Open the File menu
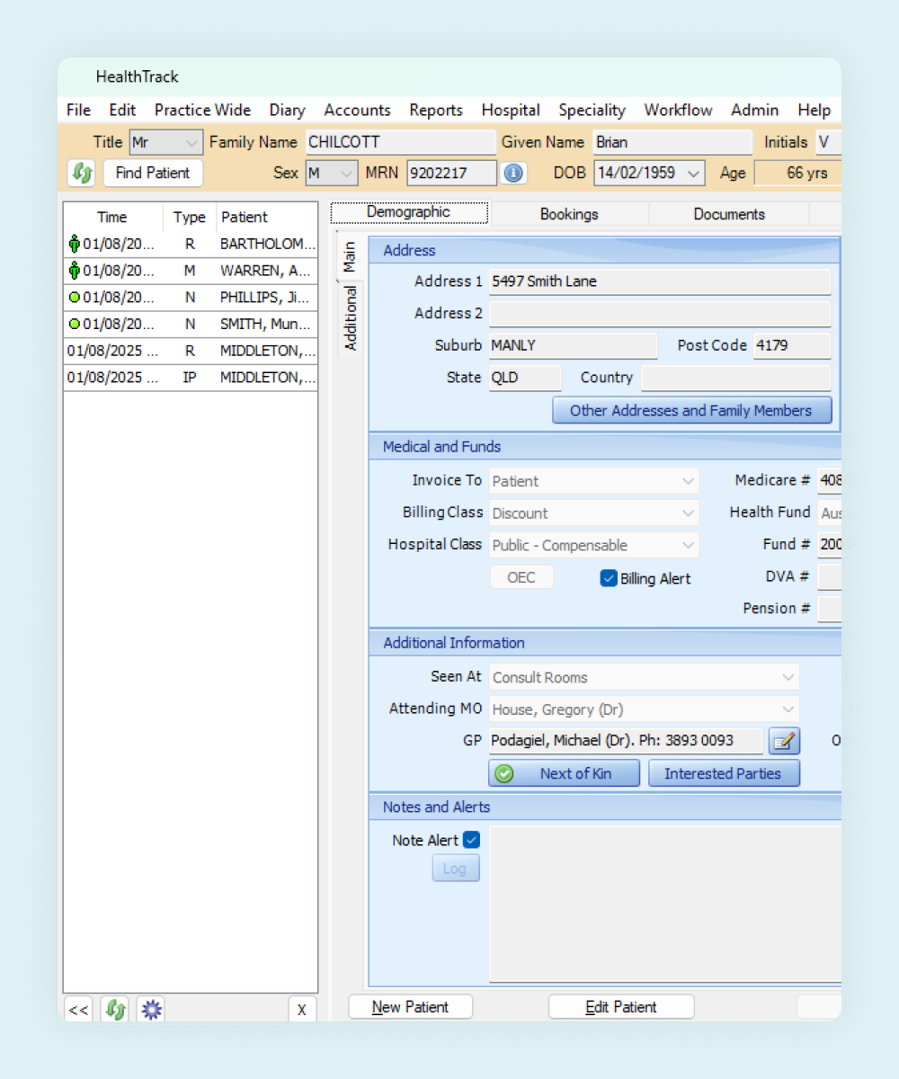This screenshot has height=1079, width=899. tap(79, 110)
